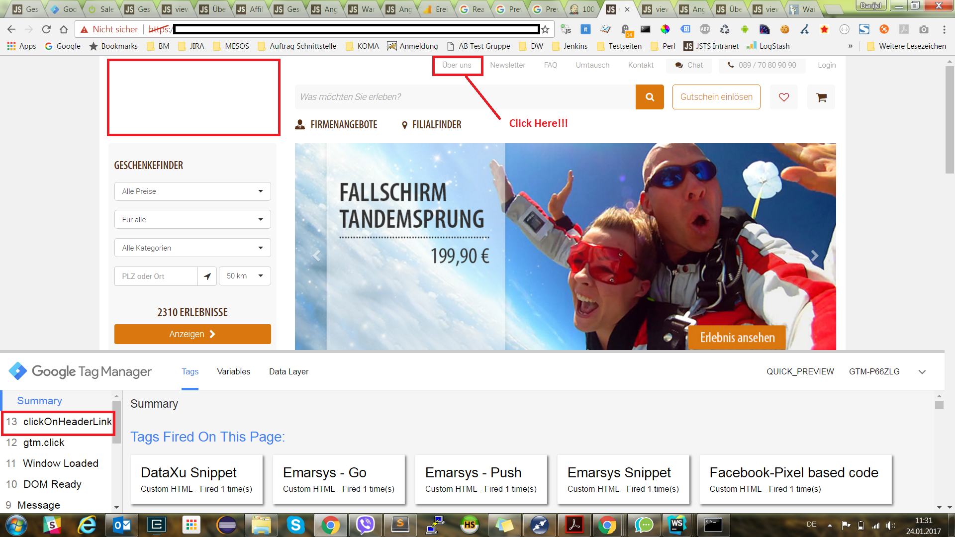Switch to the Variables tab
The height and width of the screenshot is (537, 955).
point(234,371)
